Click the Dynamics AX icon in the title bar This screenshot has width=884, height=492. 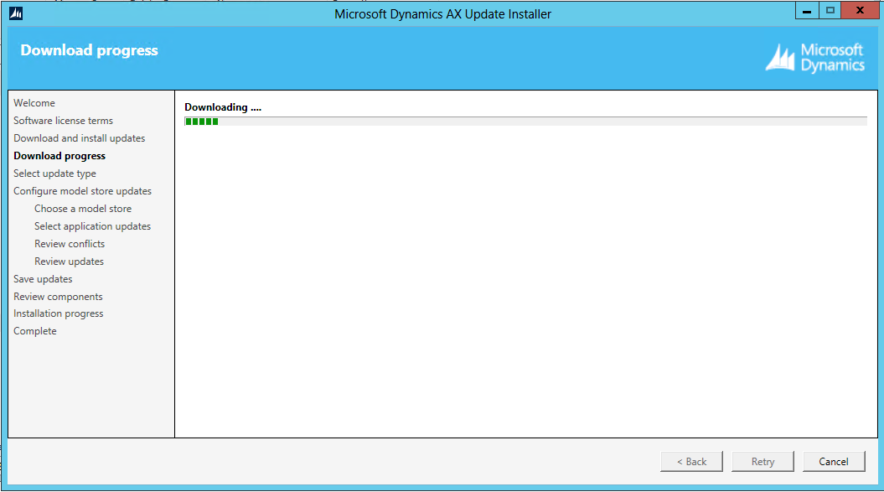point(15,10)
